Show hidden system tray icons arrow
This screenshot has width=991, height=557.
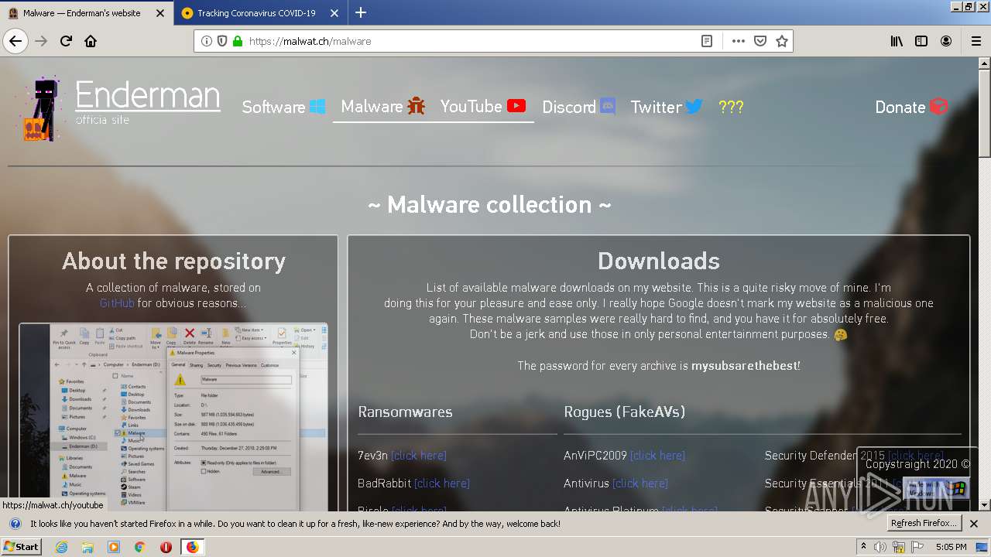click(863, 547)
